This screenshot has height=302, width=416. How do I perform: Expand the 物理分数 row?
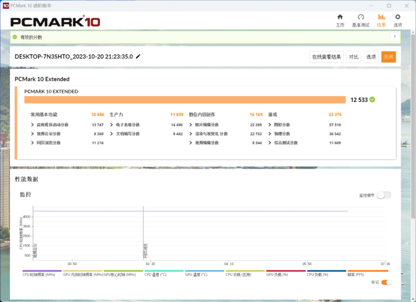click(270, 133)
